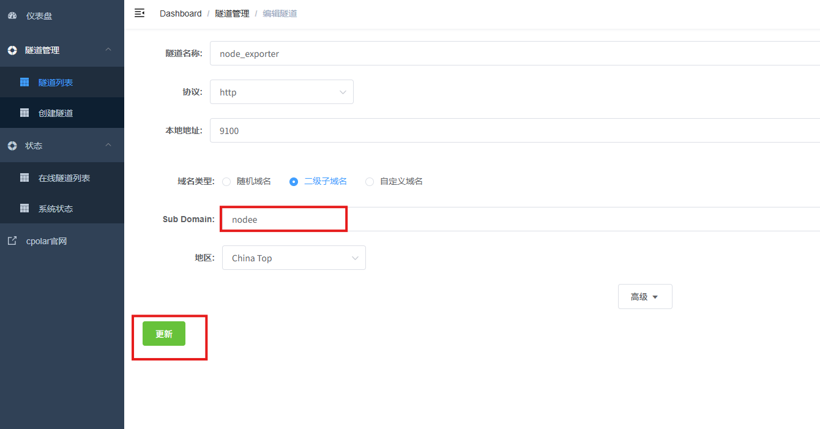Select the 二级子域名 radio option
The image size is (820, 429).
coord(294,182)
